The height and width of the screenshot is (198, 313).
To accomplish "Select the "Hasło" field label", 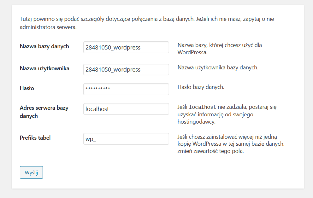I will [27, 88].
